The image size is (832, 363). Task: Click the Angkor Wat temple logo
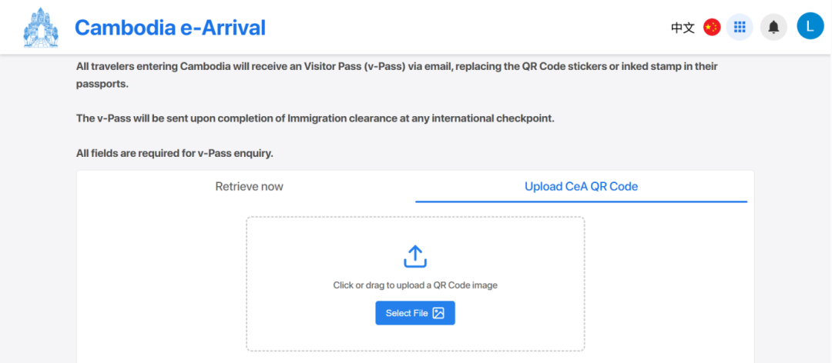[40, 28]
